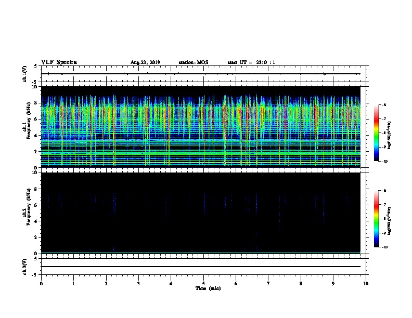Click the ch.2 spectrogram color scale bar
The height and width of the screenshot is (318, 412).
pos(376,219)
